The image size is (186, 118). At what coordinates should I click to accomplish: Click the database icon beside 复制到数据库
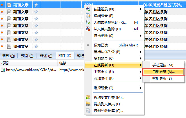[88, 110]
